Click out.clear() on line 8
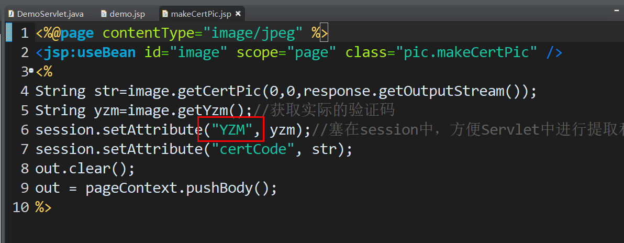 (85, 169)
